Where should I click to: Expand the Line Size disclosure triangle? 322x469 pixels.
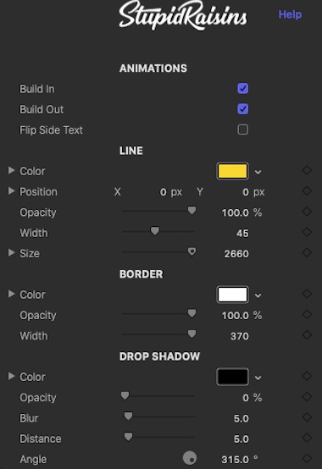click(x=11, y=253)
